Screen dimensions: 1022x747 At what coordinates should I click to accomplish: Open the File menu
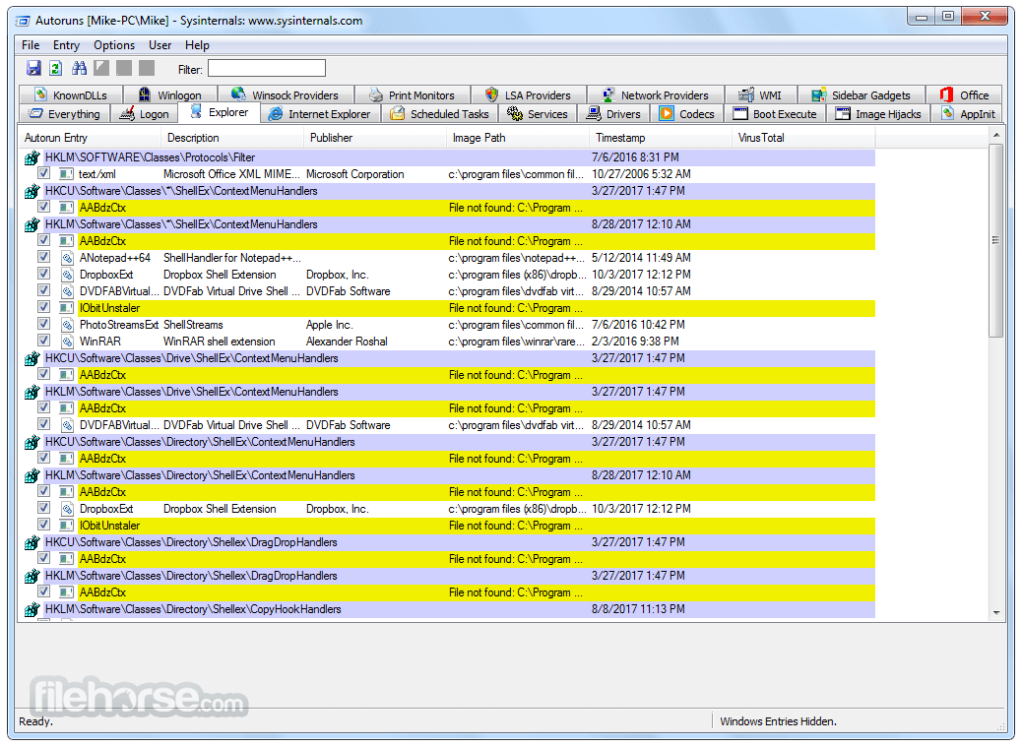(31, 45)
